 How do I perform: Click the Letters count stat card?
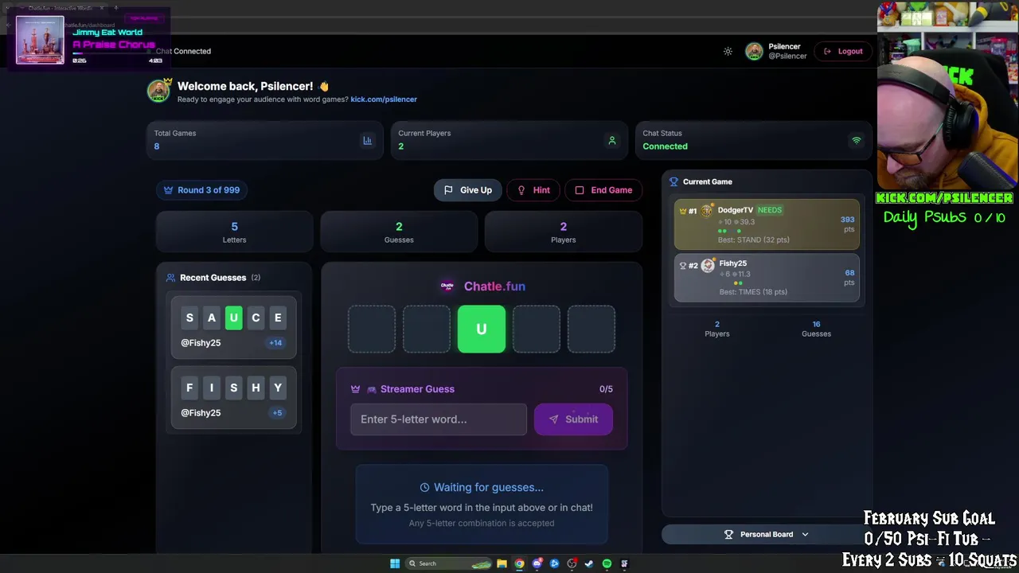234,232
